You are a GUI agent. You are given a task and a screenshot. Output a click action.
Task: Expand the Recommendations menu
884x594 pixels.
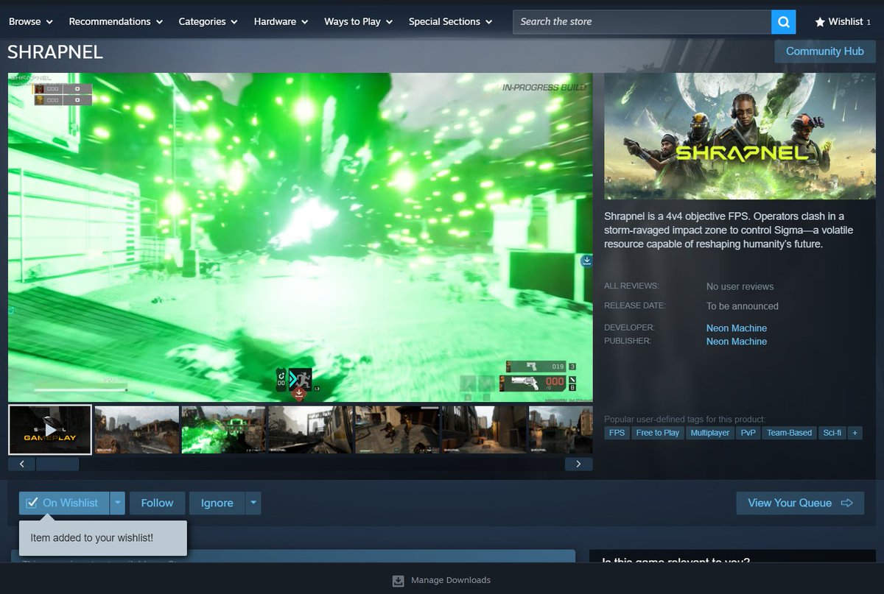(116, 22)
